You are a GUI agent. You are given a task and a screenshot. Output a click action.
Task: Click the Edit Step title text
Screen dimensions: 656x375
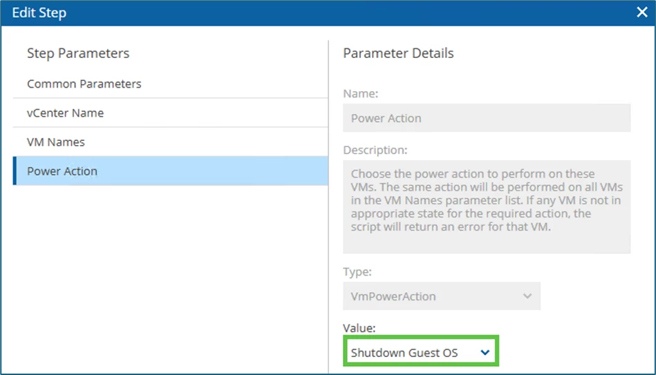(x=39, y=12)
